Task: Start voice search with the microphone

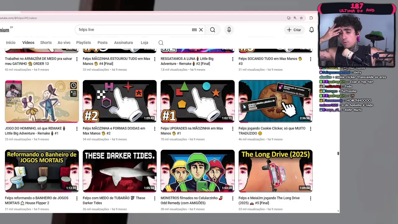Action: [229, 30]
